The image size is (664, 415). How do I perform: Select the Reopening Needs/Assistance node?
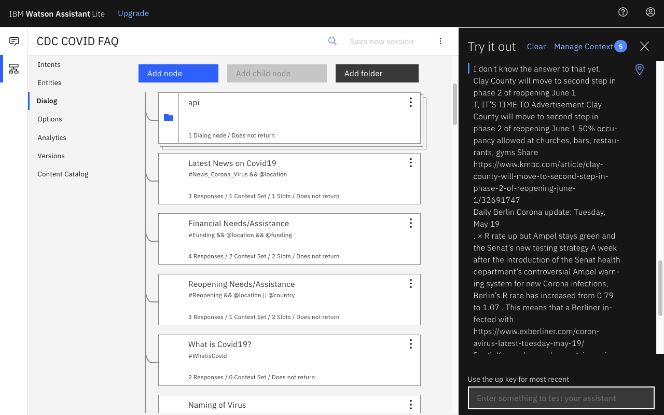289,299
